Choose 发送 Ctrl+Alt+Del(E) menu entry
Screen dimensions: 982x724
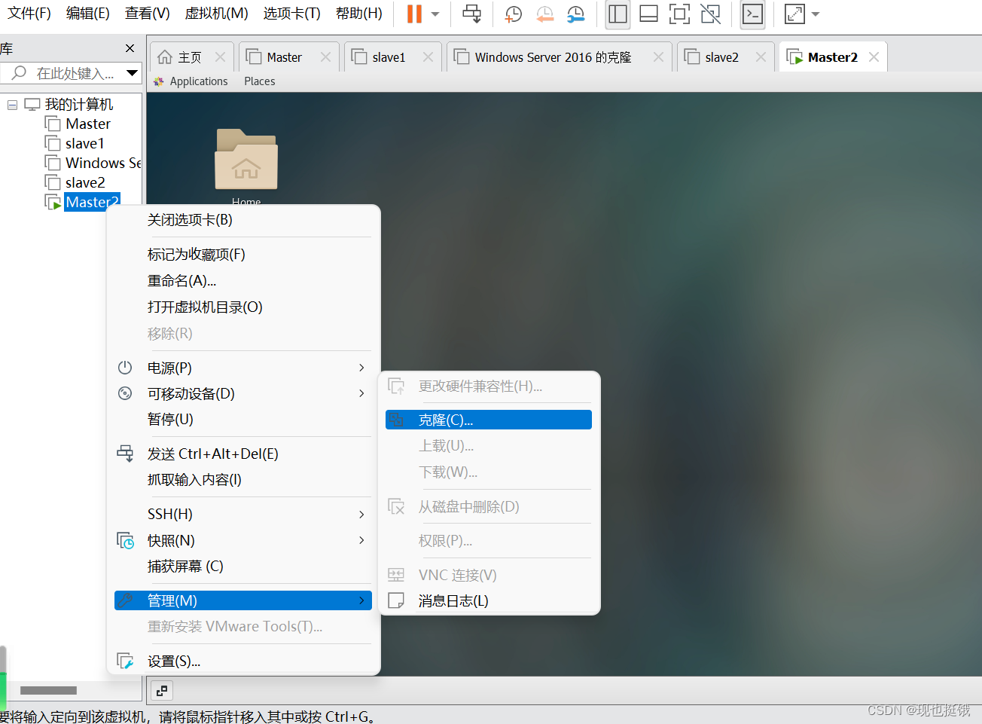(x=243, y=454)
